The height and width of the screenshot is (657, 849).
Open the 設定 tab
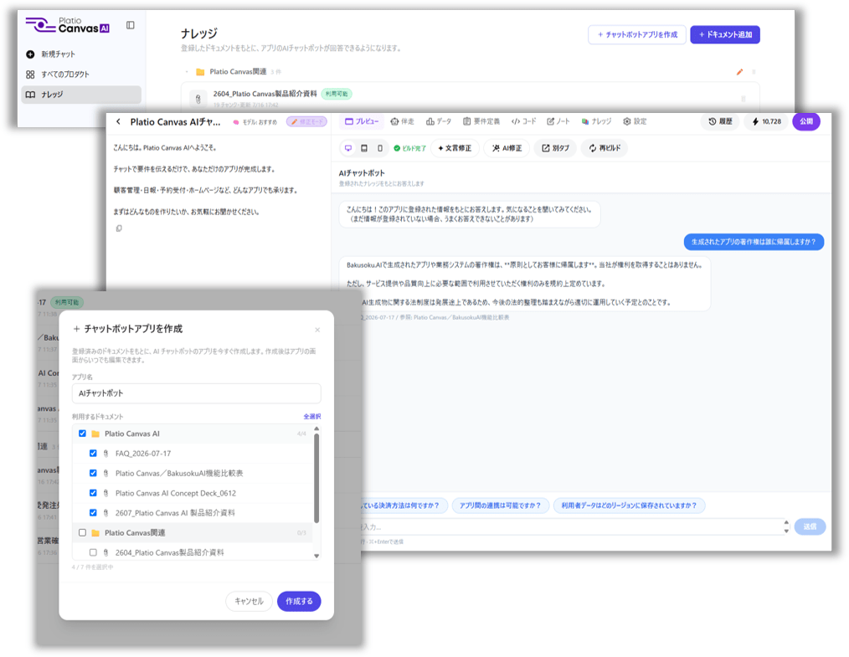click(635, 121)
